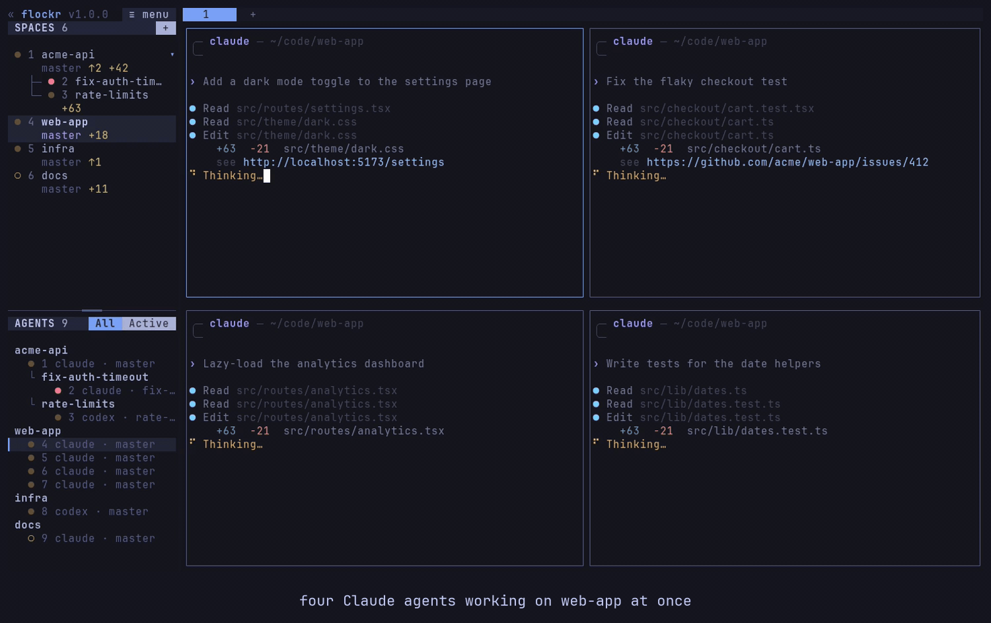Click the pane icon in the flaky checkout pane
This screenshot has width=991, height=623.
[601, 48]
